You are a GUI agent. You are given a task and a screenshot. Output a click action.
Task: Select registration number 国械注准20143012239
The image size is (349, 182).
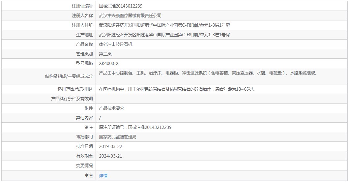pyautogui.click(x=121, y=6)
